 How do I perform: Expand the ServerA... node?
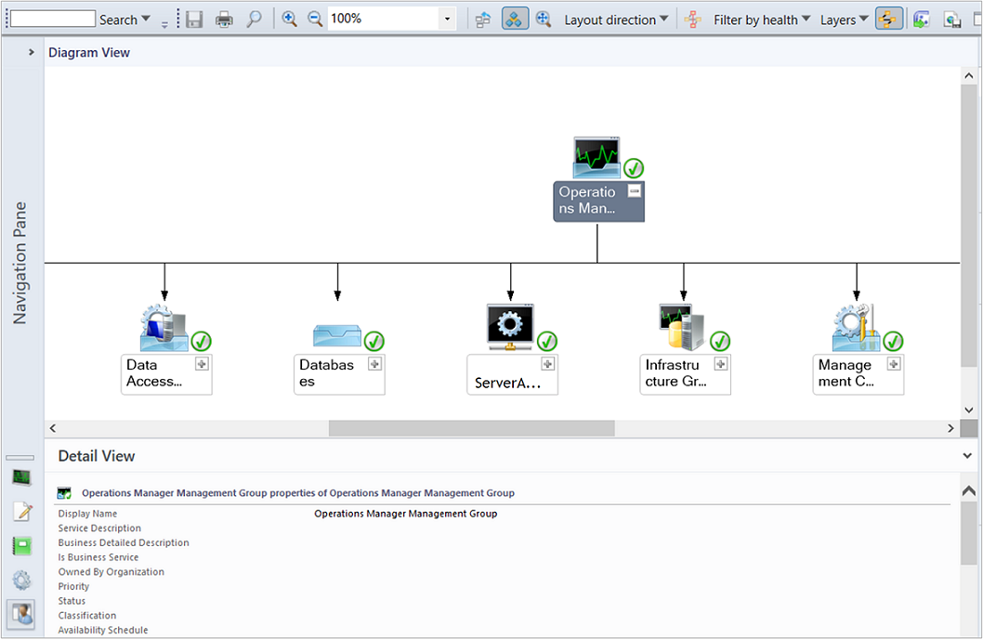[548, 364]
